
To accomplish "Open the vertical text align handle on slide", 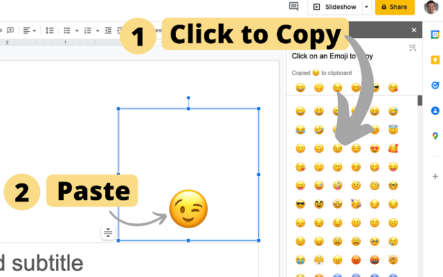I will pos(108,233).
